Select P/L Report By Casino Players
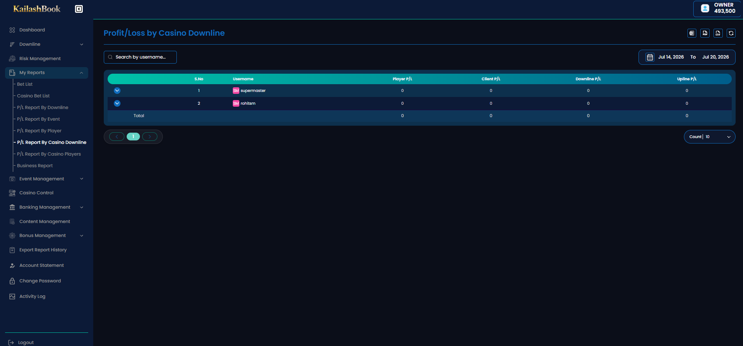743x346 pixels. click(x=49, y=154)
